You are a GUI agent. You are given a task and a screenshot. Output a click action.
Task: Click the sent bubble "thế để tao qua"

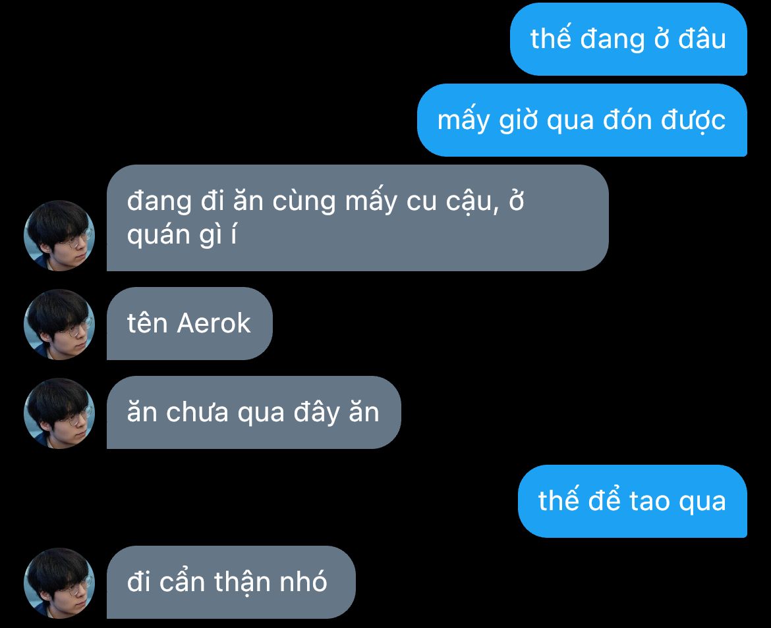tap(633, 502)
